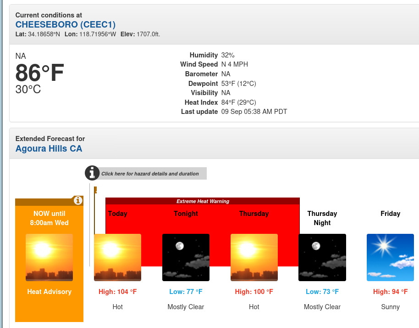Click the Heat Advisory sun image

49,257
